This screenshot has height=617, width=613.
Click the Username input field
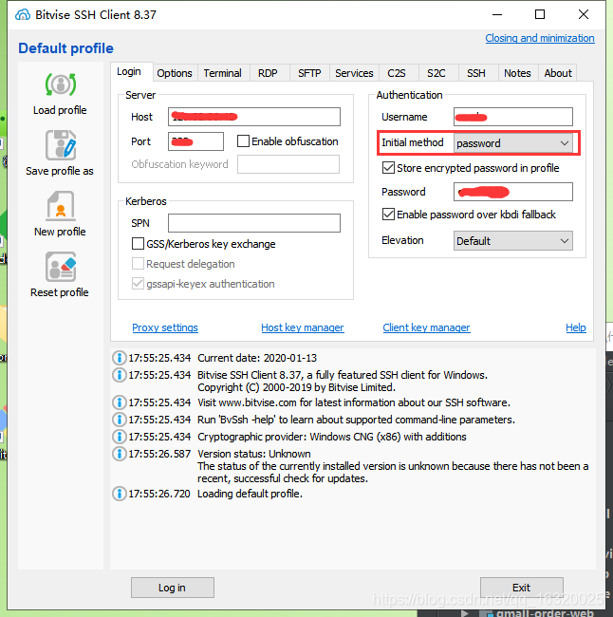[x=513, y=117]
